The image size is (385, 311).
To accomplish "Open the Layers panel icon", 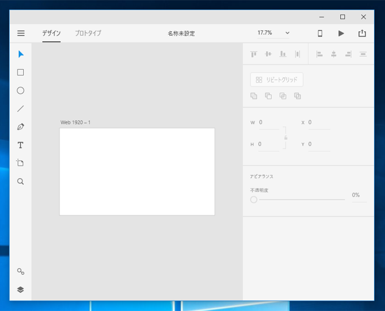I will click(20, 290).
